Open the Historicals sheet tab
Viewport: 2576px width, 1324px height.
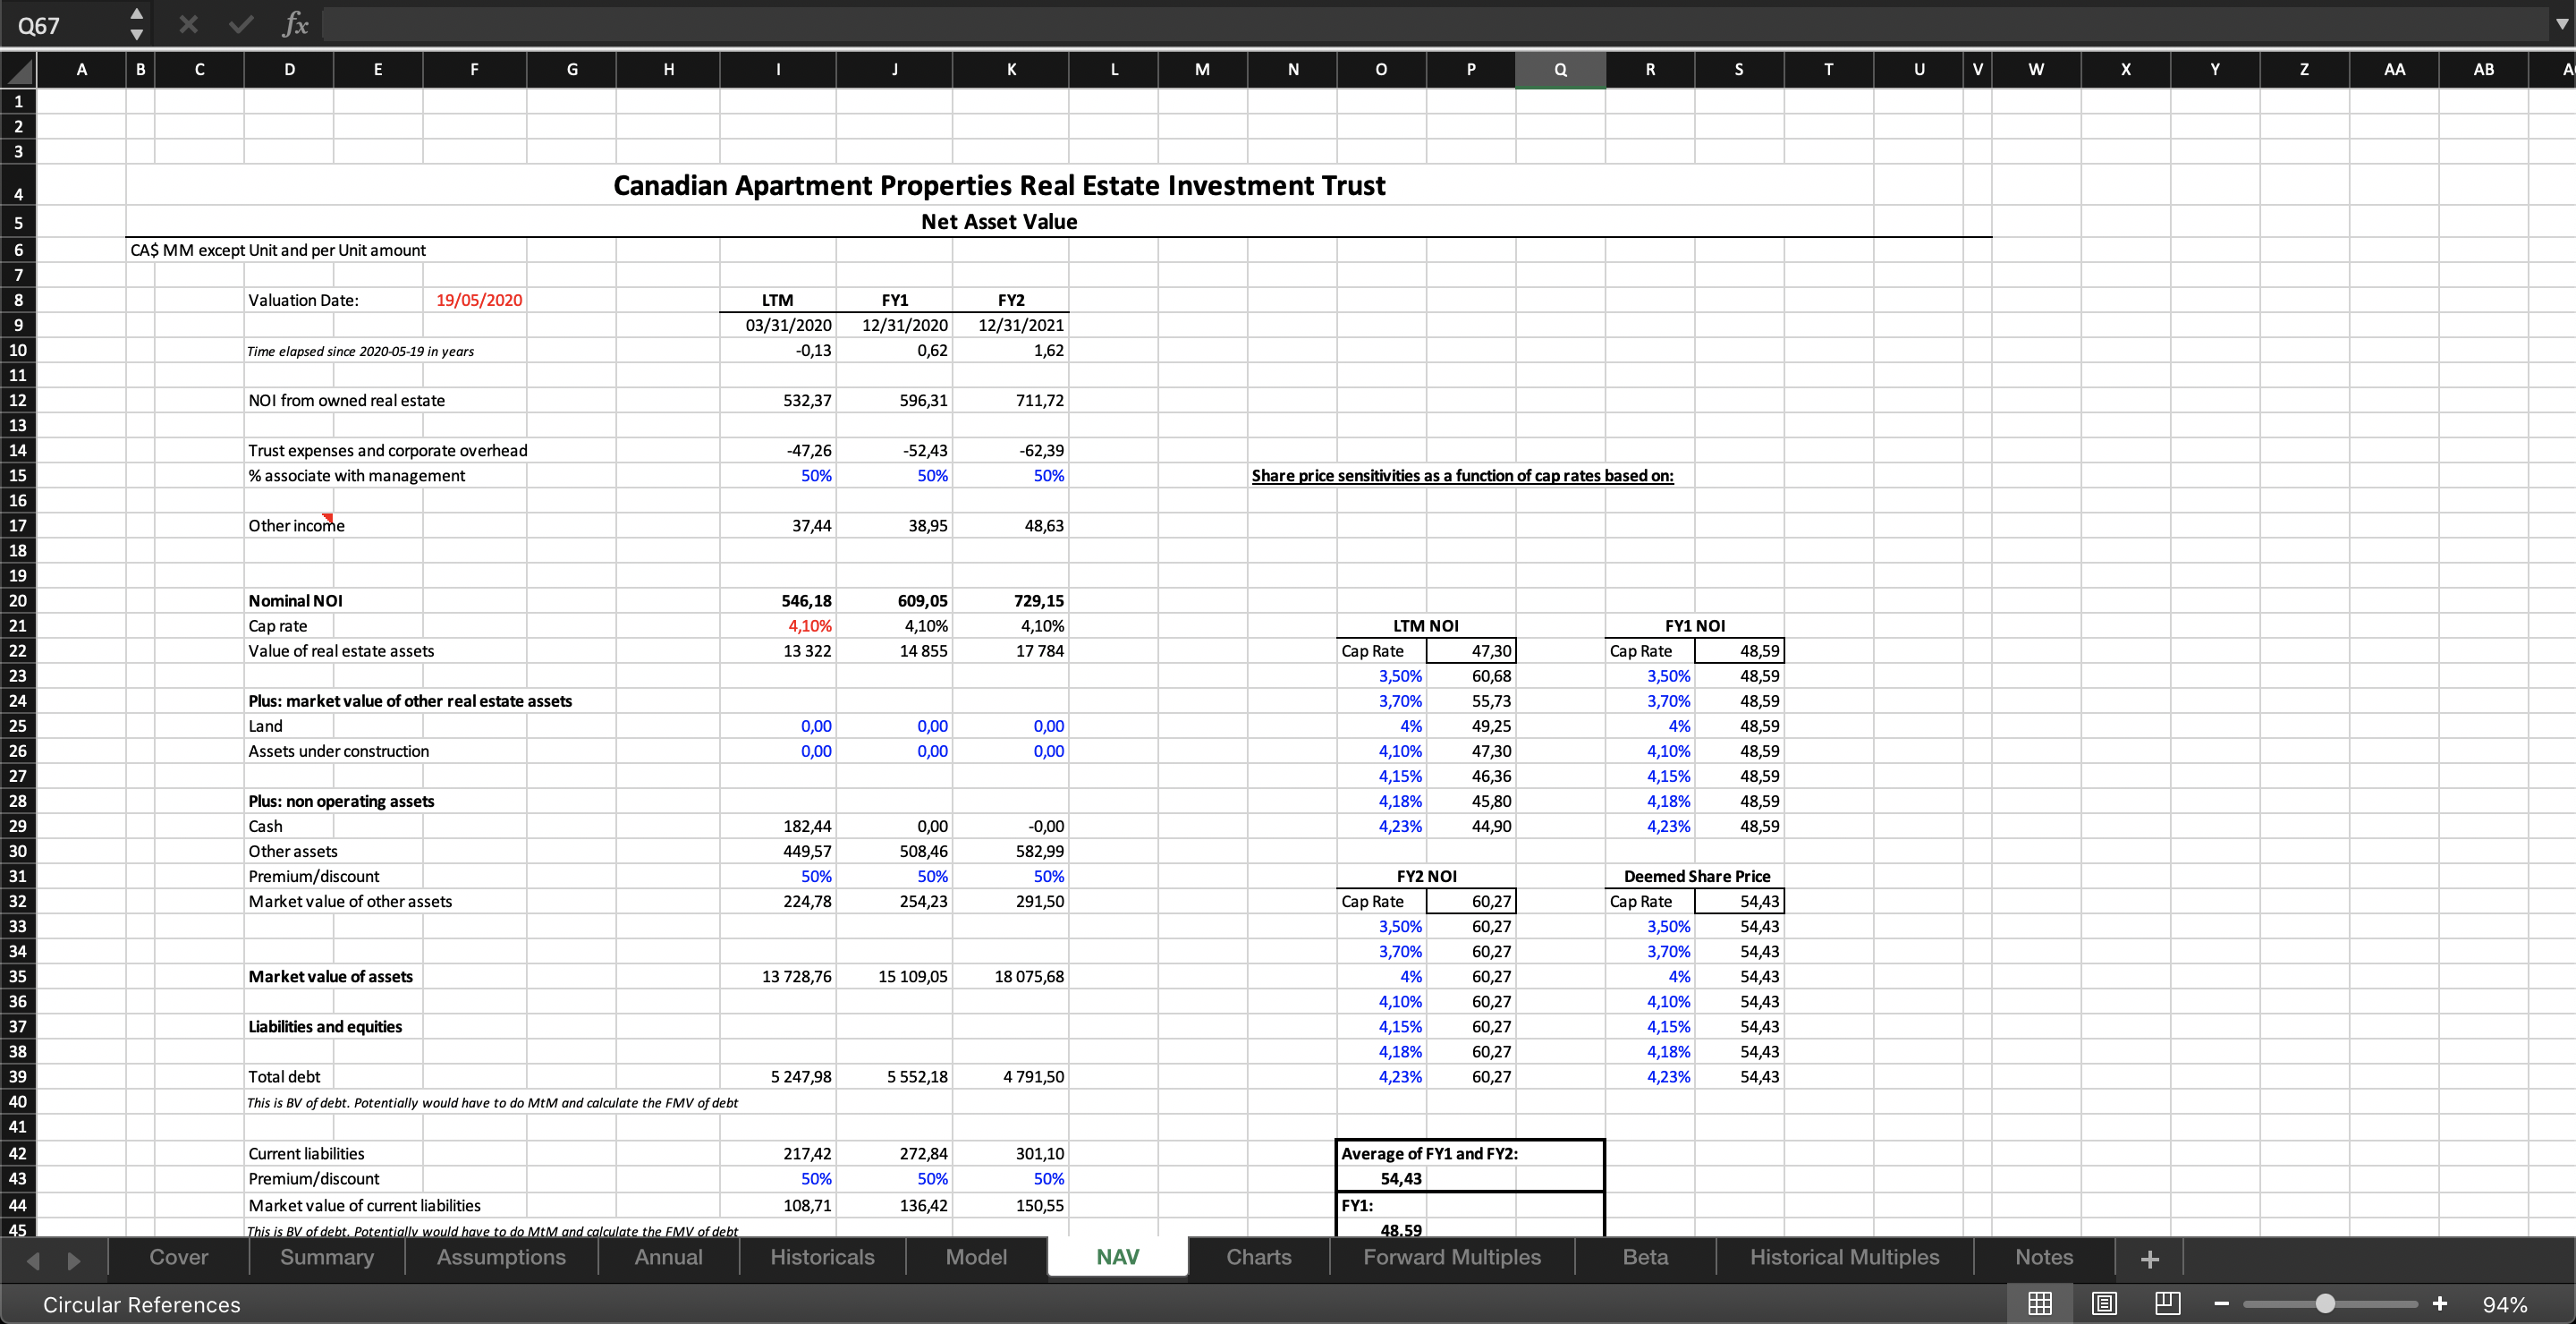pyautogui.click(x=822, y=1257)
